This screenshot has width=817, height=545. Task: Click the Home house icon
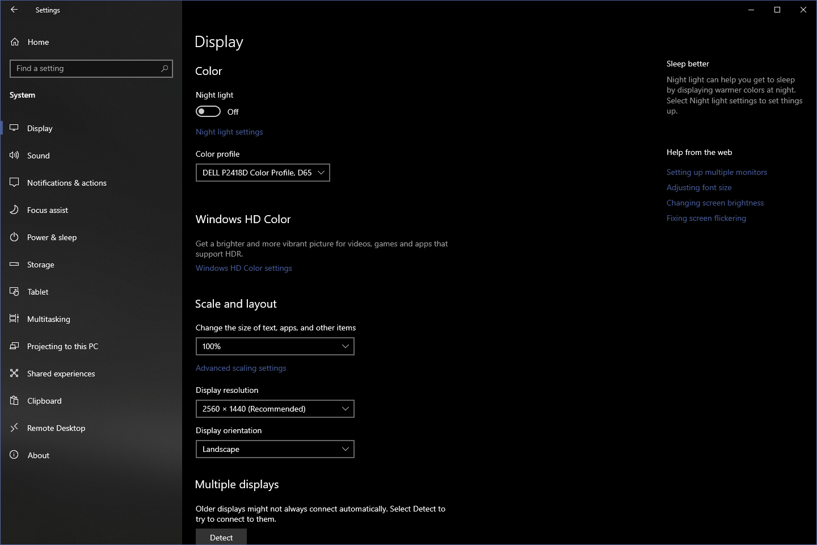[x=15, y=42]
